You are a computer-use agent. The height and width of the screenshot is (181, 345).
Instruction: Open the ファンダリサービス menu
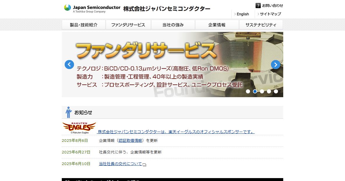(128, 25)
